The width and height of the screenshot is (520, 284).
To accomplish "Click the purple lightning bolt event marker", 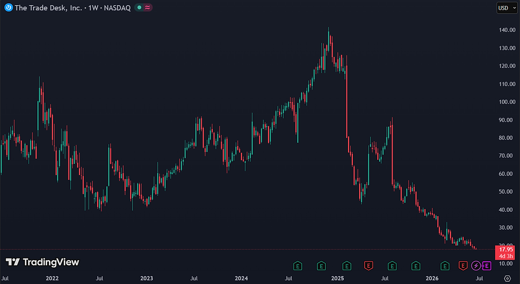I will pos(476,266).
